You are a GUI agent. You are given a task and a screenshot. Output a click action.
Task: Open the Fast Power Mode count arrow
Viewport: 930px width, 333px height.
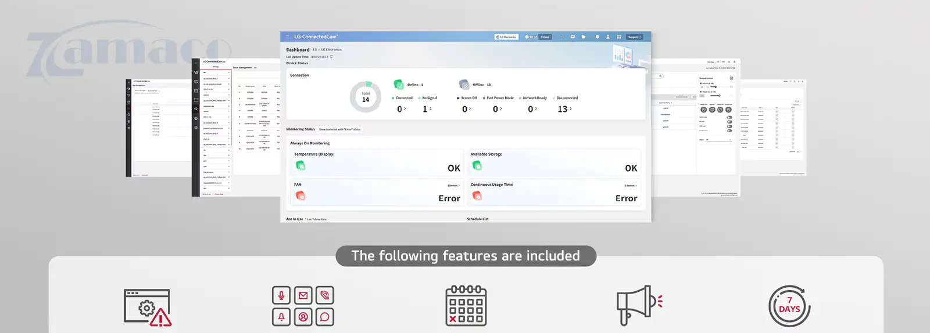click(x=501, y=108)
